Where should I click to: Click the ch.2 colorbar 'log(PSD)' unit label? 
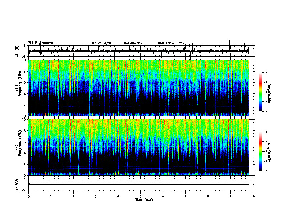point(270,153)
